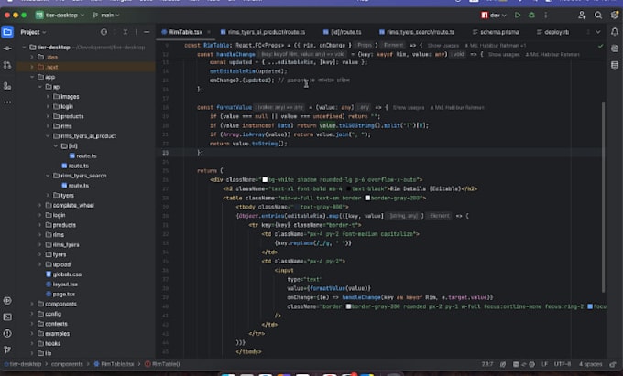Viewport: 623px width, 376px height.
Task: Open the Project tool window icon
Action: pos(7,32)
